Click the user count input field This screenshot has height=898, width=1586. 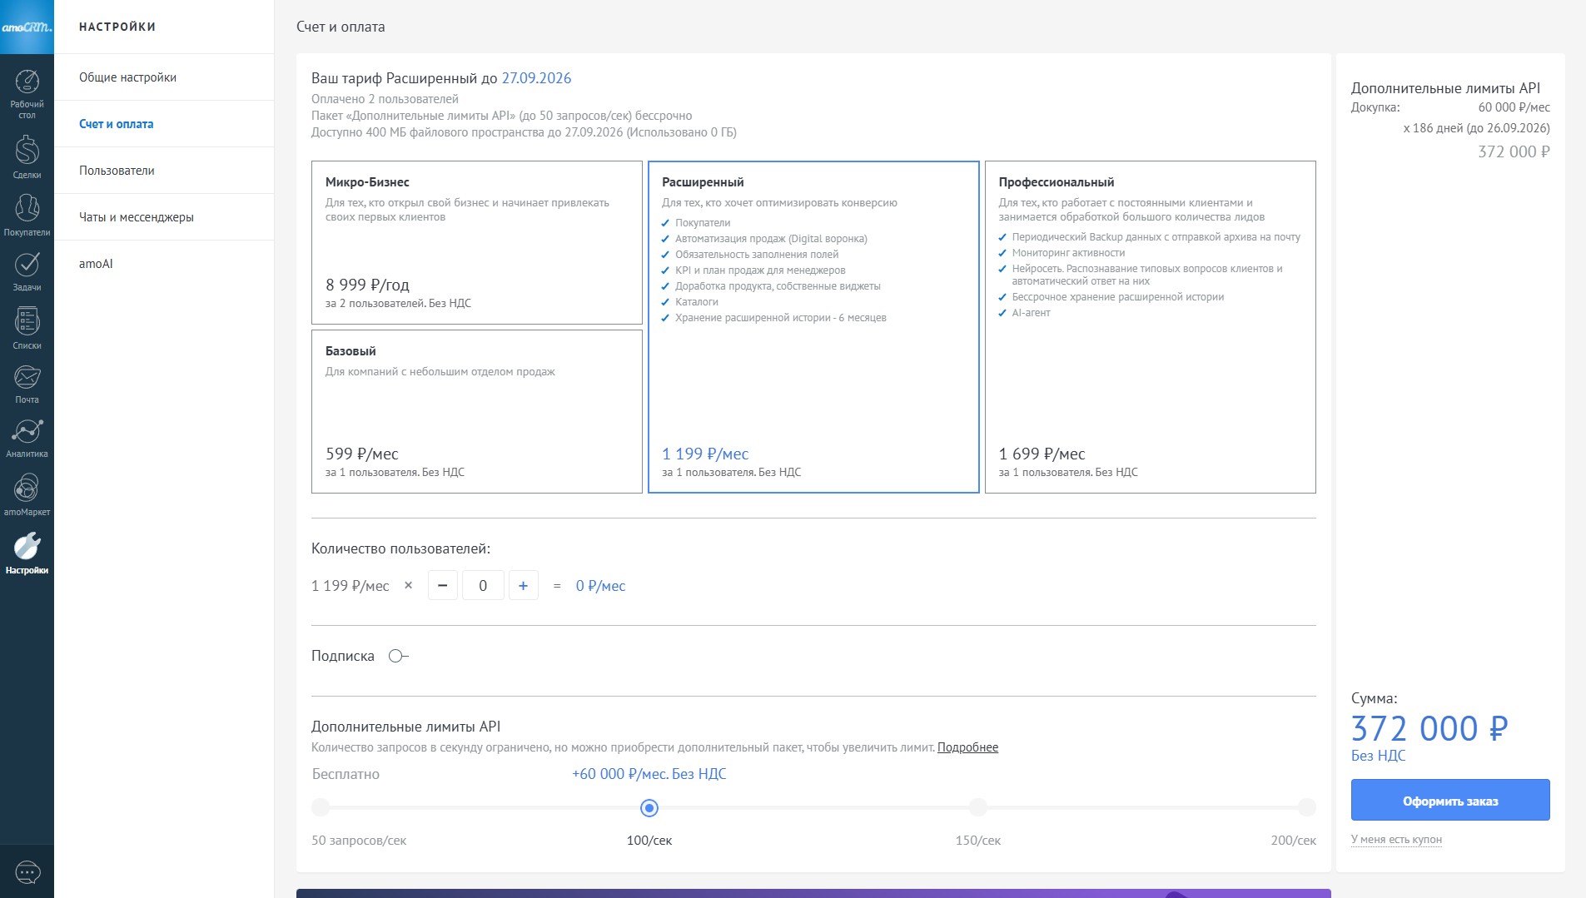pos(483,586)
